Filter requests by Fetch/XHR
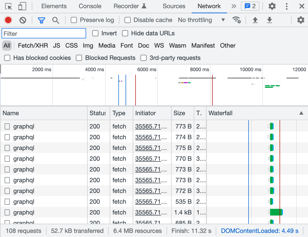The height and width of the screenshot is (237, 308). (x=33, y=46)
